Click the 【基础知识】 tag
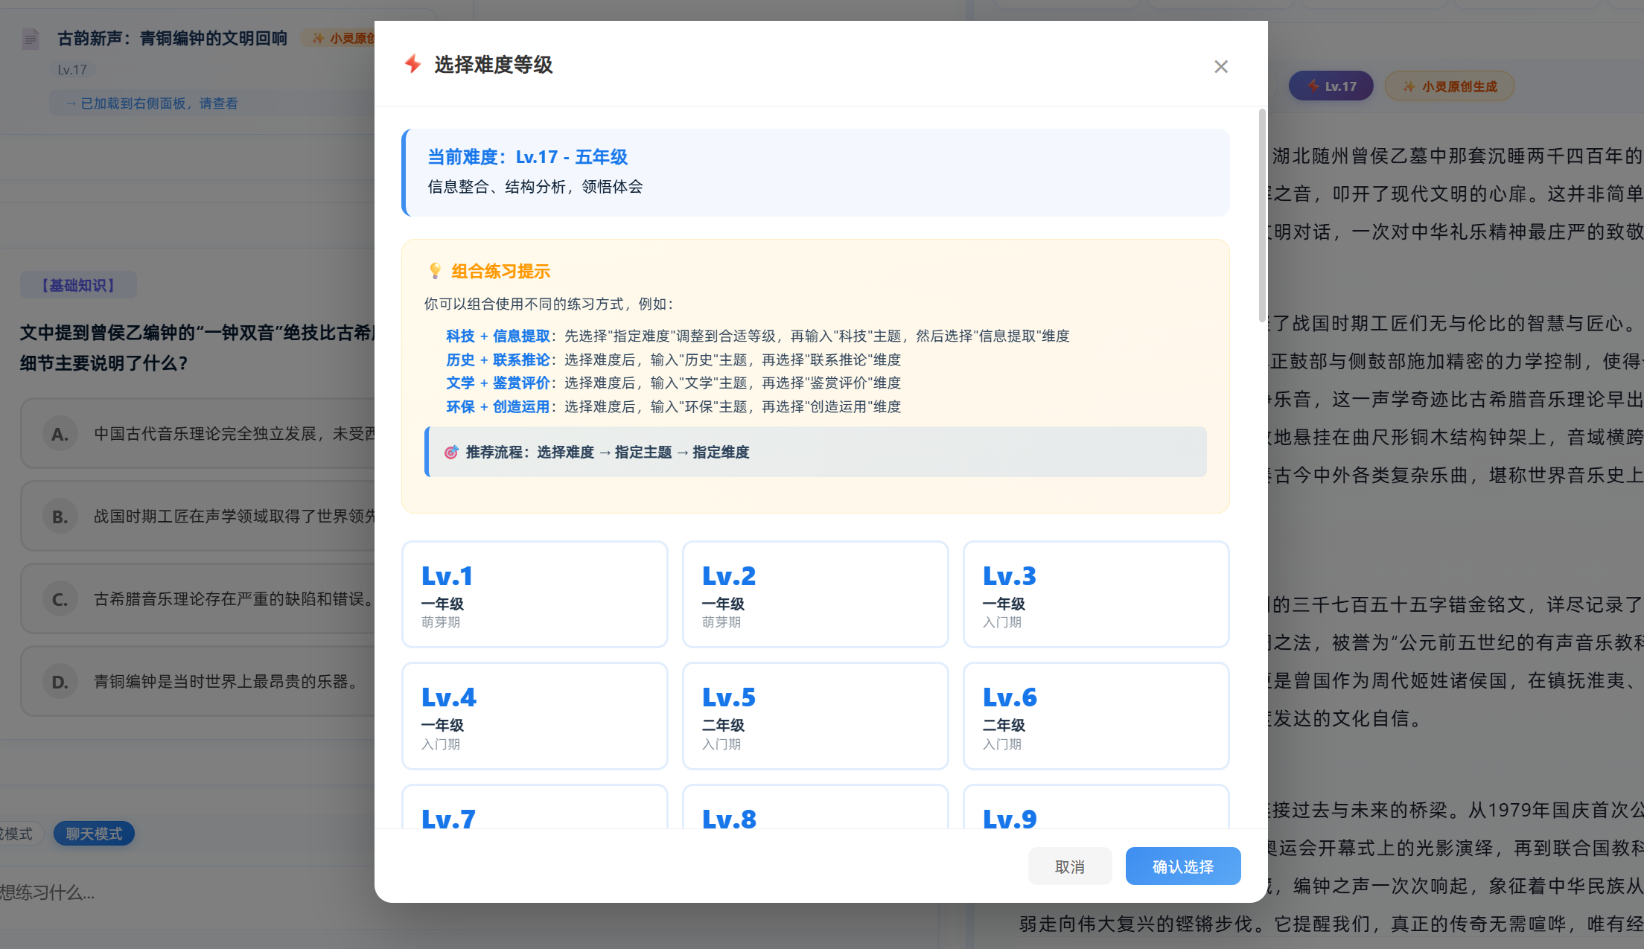 pos(78,285)
